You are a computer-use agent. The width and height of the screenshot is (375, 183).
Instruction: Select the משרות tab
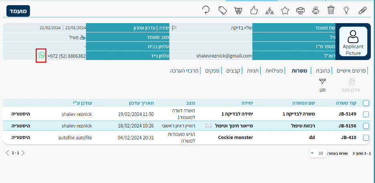click(x=299, y=71)
